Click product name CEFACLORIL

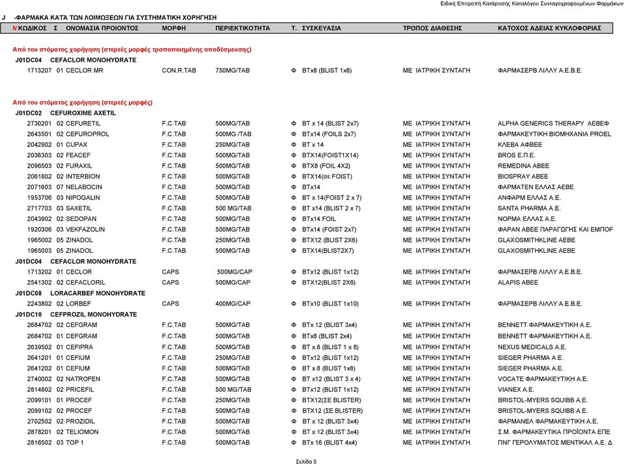85,283
